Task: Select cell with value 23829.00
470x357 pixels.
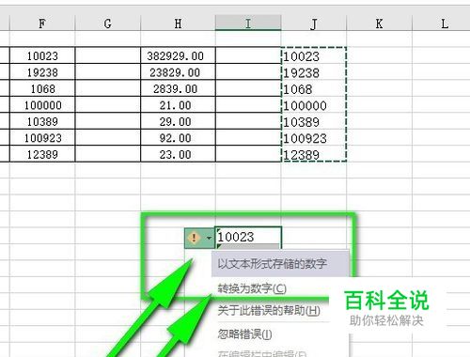Action: pyautogui.click(x=178, y=72)
